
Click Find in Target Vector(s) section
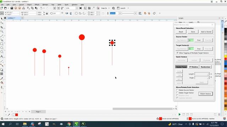coord(199,49)
